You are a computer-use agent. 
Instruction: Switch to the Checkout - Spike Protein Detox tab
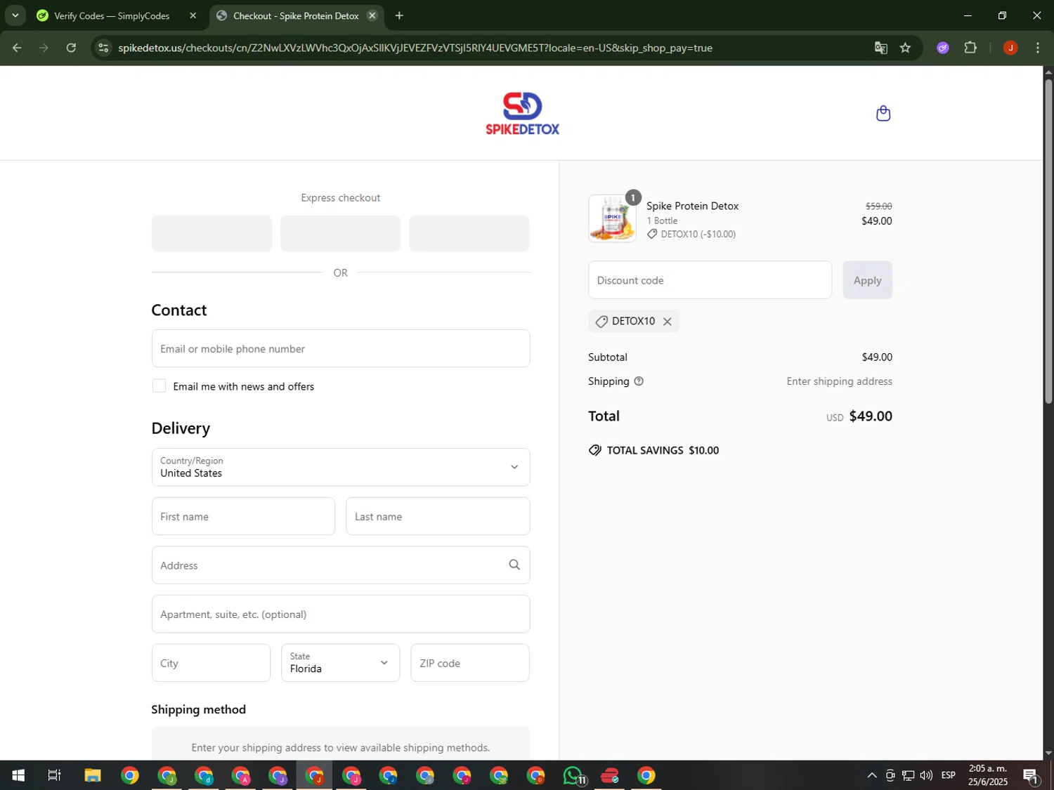pos(296,15)
